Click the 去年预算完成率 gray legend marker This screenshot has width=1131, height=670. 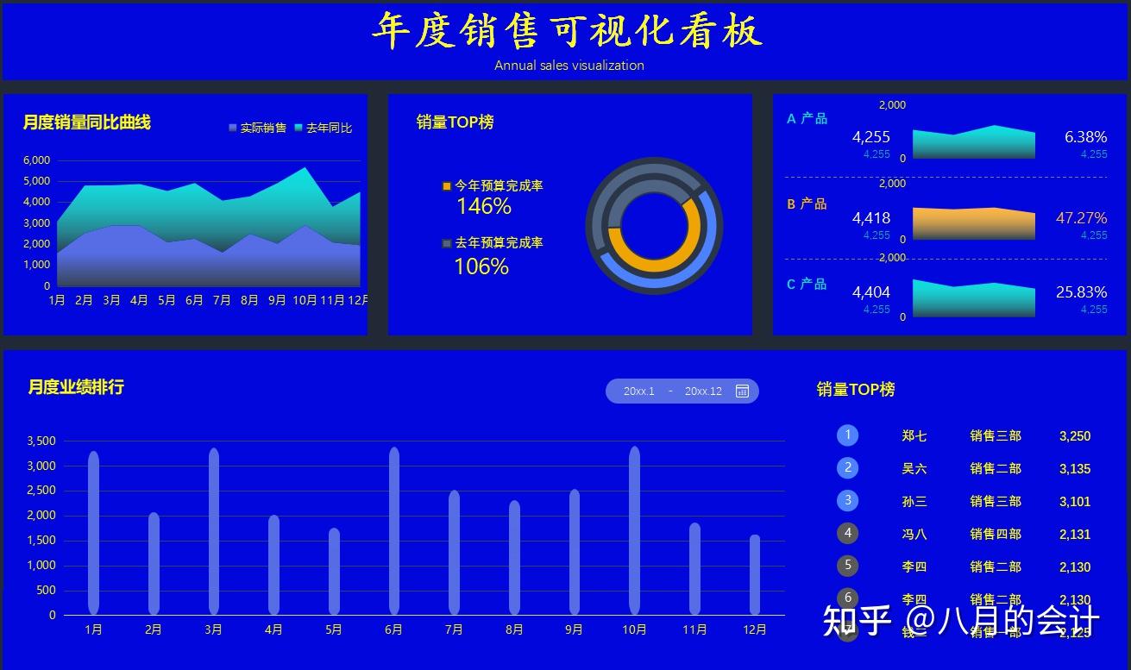[446, 244]
